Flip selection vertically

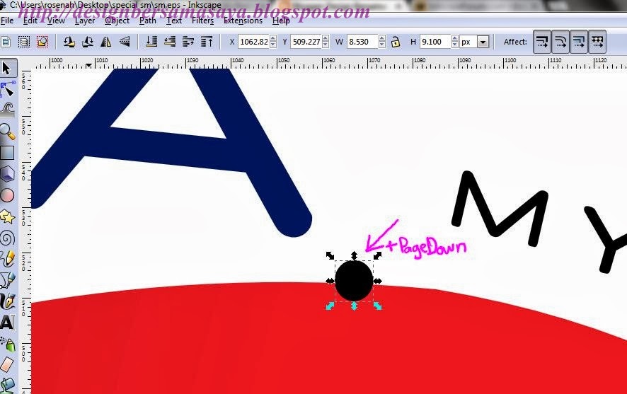pyautogui.click(x=125, y=42)
